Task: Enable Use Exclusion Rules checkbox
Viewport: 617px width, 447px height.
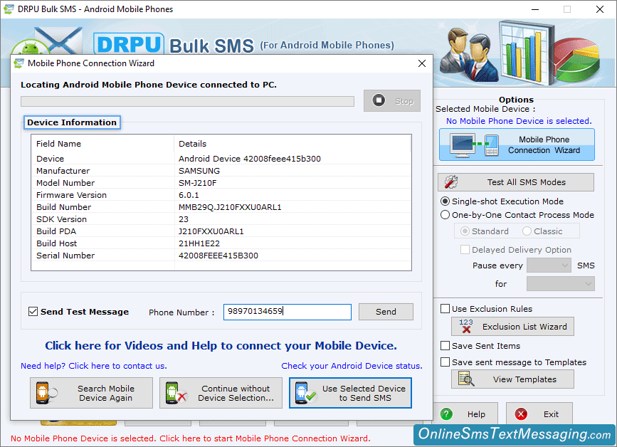Action: [x=445, y=308]
